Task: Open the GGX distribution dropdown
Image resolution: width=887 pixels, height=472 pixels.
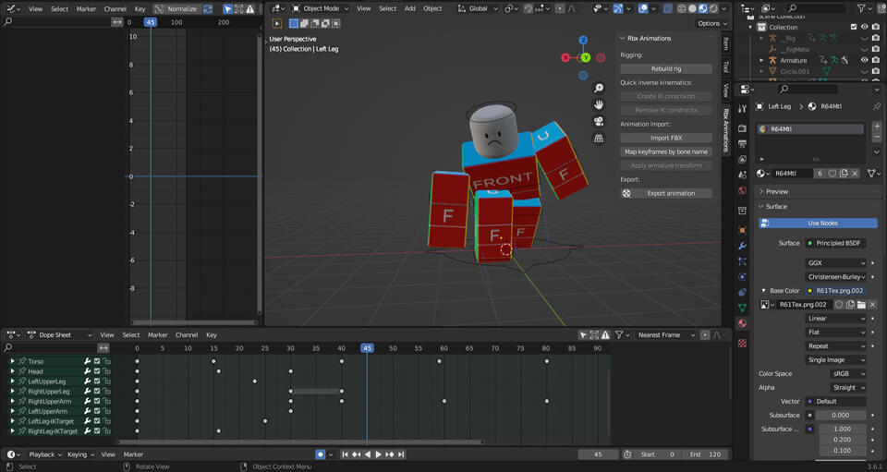Action: coord(836,262)
